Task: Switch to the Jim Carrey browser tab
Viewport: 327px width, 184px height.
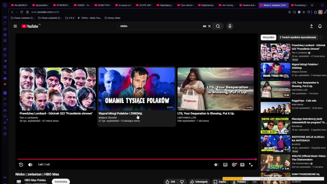Action: point(227,5)
